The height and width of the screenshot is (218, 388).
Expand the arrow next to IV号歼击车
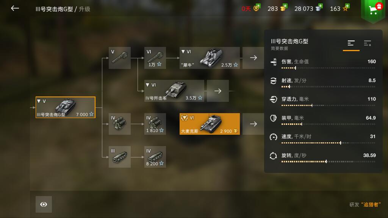pyautogui.click(x=218, y=91)
